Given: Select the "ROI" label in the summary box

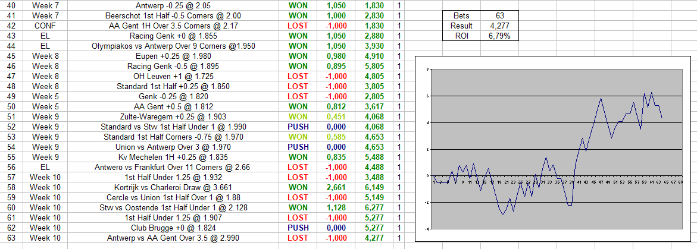Looking at the screenshot, I should [461, 36].
